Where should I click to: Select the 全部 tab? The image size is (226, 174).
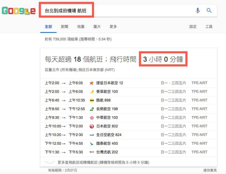pyautogui.click(x=48, y=26)
